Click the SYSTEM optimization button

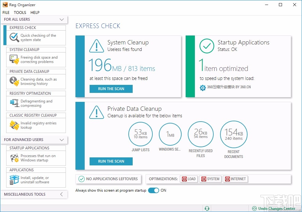pos(210,179)
